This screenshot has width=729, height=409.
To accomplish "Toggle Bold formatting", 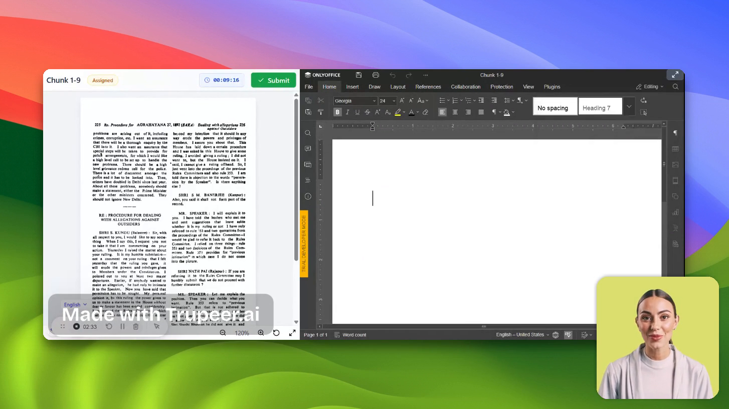I will (337, 112).
